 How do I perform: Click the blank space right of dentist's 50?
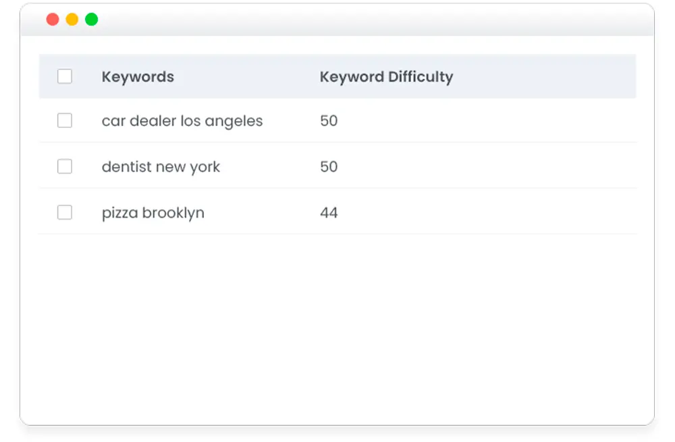tap(487, 166)
